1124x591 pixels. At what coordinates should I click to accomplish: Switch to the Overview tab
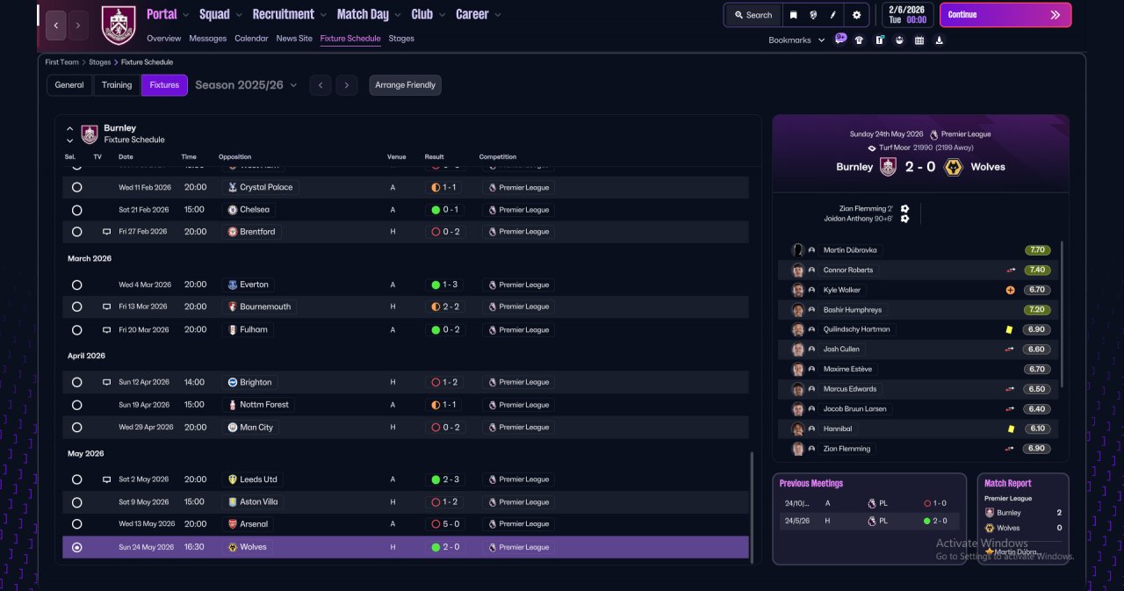(x=164, y=39)
